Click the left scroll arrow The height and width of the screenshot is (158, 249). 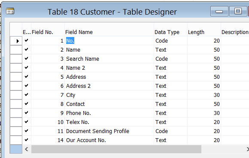27,149
